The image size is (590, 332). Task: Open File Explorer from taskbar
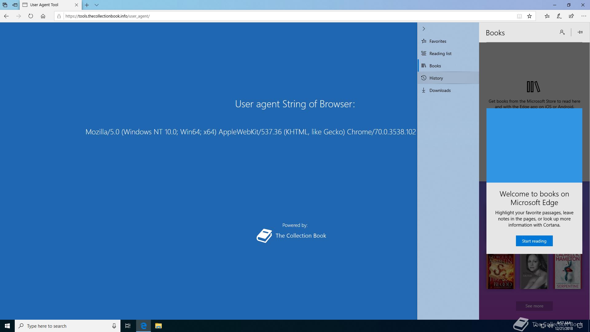[158, 326]
